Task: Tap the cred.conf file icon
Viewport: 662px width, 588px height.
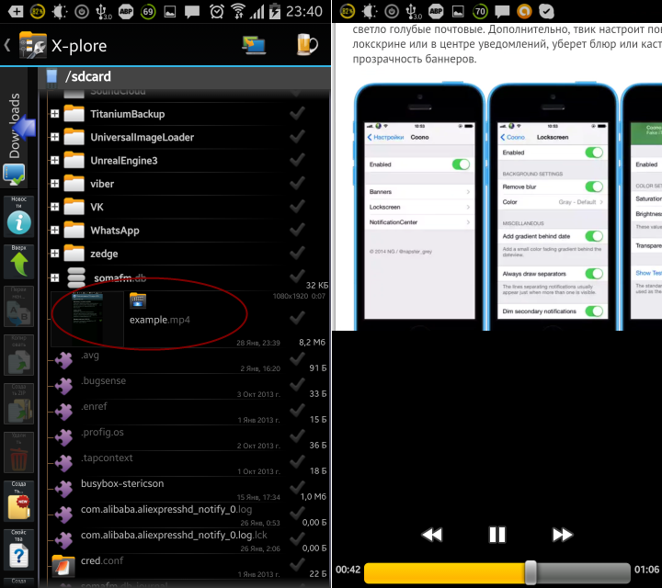Action: coord(63,566)
